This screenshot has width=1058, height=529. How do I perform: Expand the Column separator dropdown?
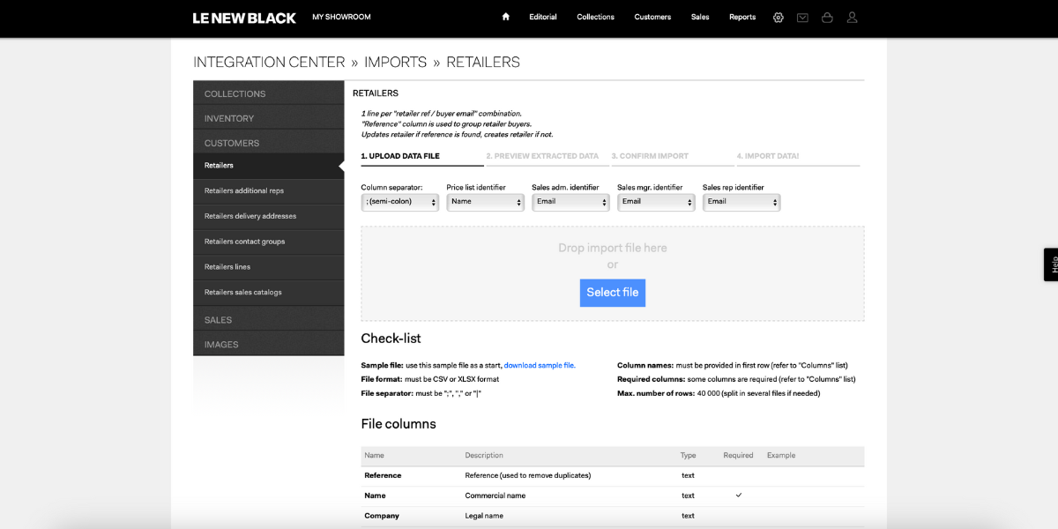click(400, 202)
